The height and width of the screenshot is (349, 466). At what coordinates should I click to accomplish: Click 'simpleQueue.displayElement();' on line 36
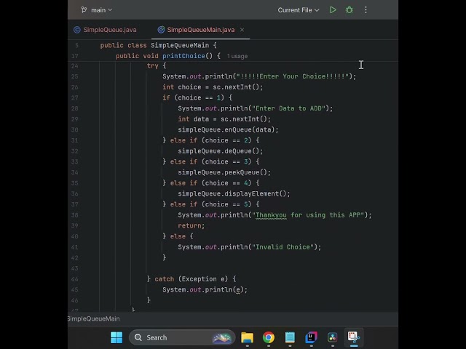[x=234, y=194]
